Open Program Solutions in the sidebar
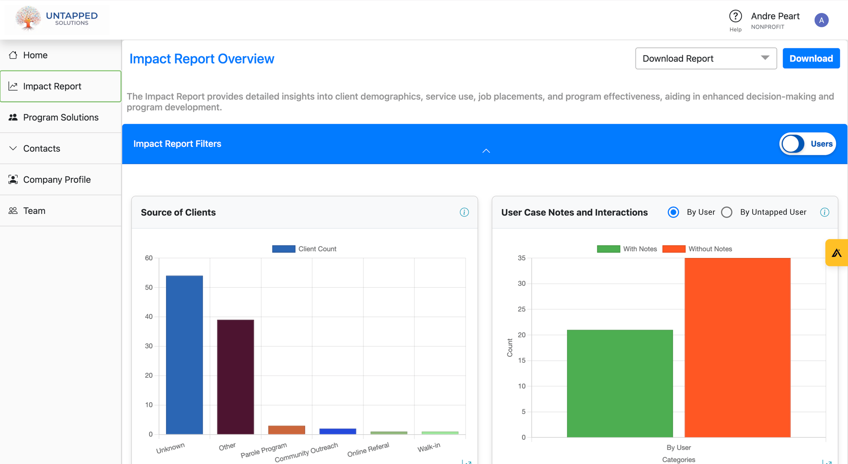Image resolution: width=848 pixels, height=464 pixels. [x=61, y=117]
